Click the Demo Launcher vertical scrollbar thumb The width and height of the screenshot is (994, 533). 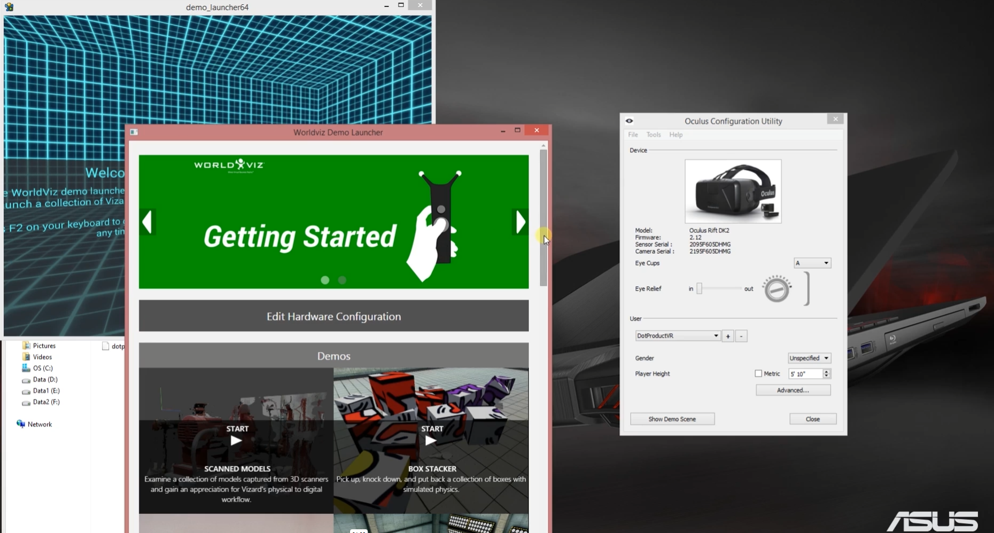pyautogui.click(x=543, y=218)
